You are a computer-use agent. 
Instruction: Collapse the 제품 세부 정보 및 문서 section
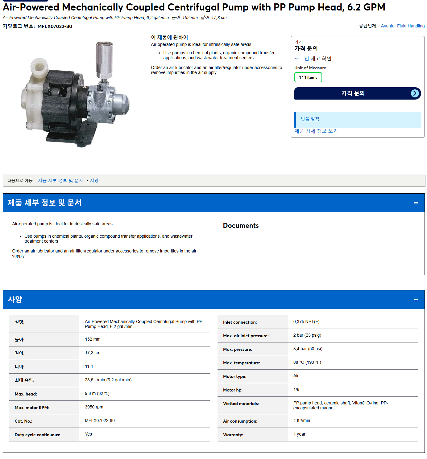(416, 203)
